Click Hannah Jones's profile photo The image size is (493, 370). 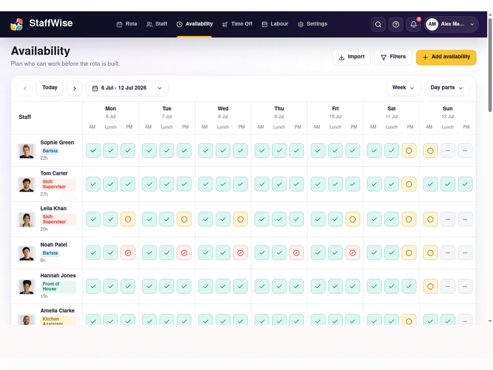point(26,287)
